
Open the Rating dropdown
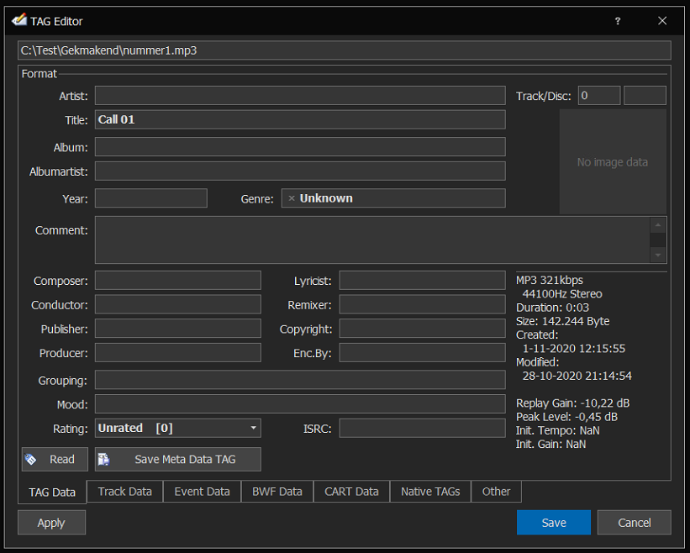tap(177, 428)
